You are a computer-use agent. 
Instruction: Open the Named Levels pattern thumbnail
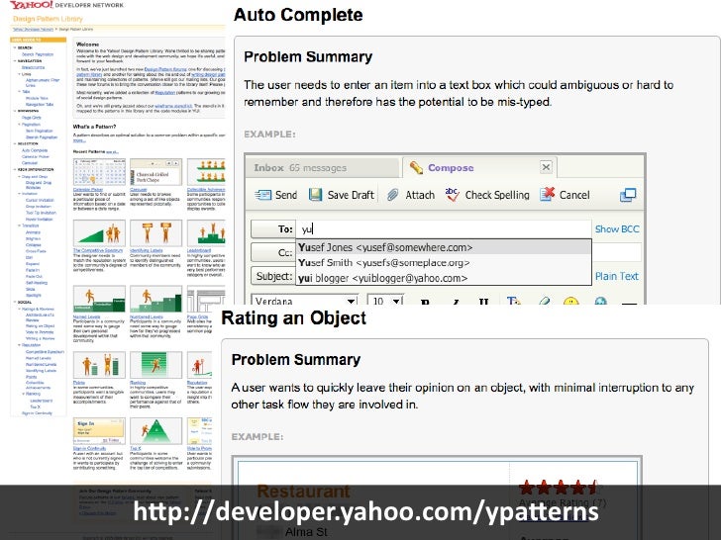99,299
